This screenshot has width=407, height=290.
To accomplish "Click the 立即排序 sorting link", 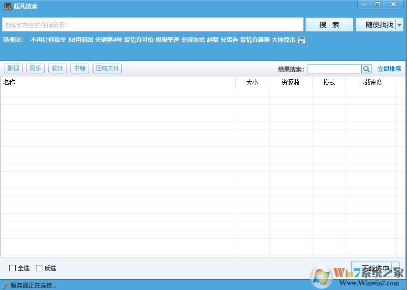I will 389,68.
